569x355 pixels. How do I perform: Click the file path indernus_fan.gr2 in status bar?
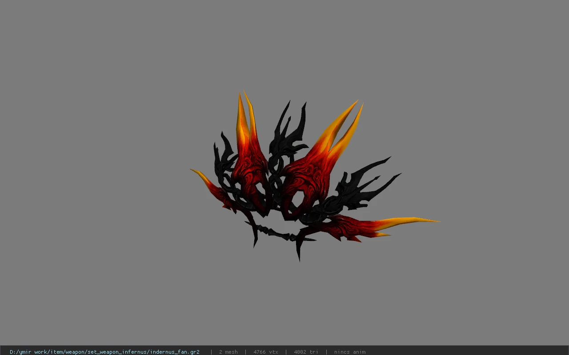[x=104, y=352]
